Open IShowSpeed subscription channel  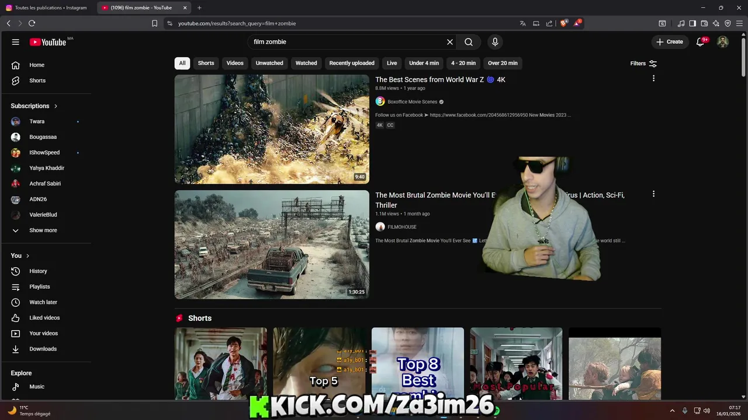click(x=46, y=152)
